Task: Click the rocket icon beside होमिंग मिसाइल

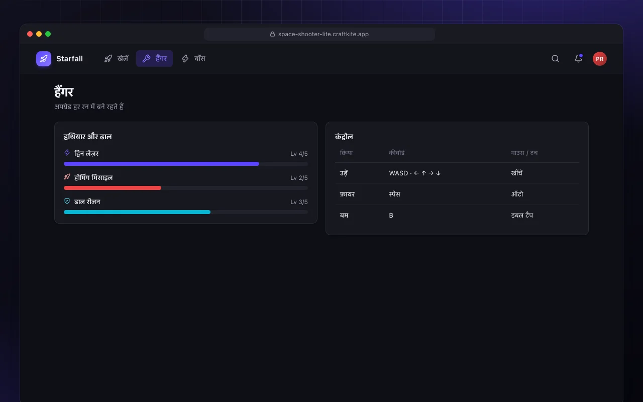Action: (67, 177)
